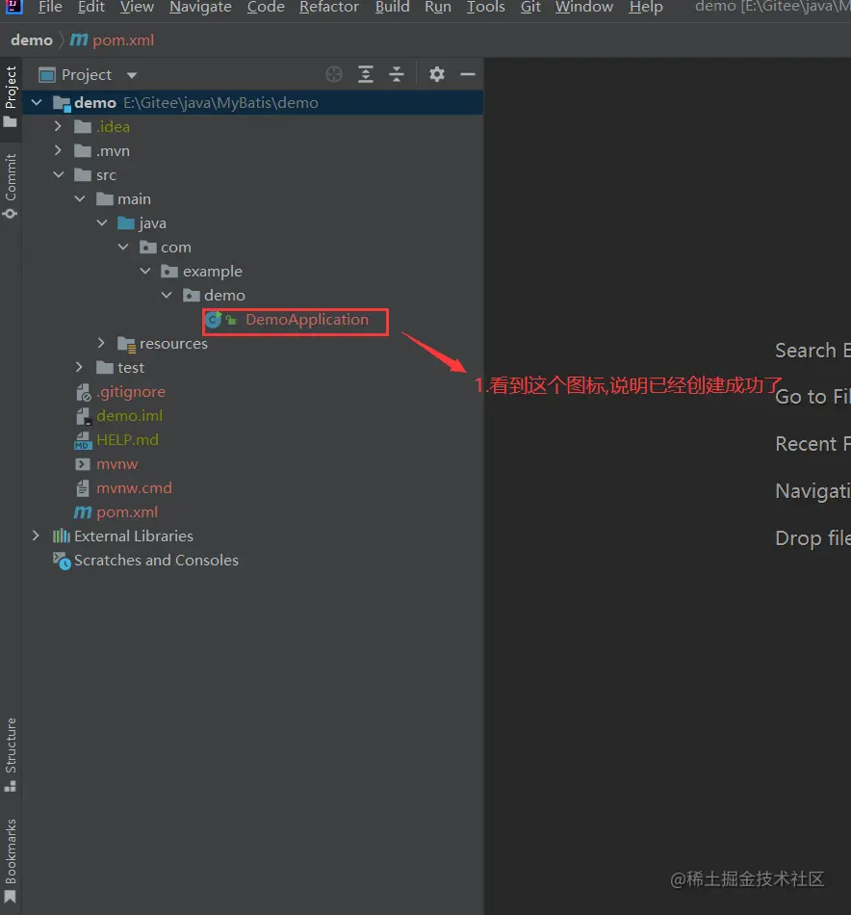Click the Scratches and Consoles icon
The image size is (851, 915).
[x=62, y=561]
